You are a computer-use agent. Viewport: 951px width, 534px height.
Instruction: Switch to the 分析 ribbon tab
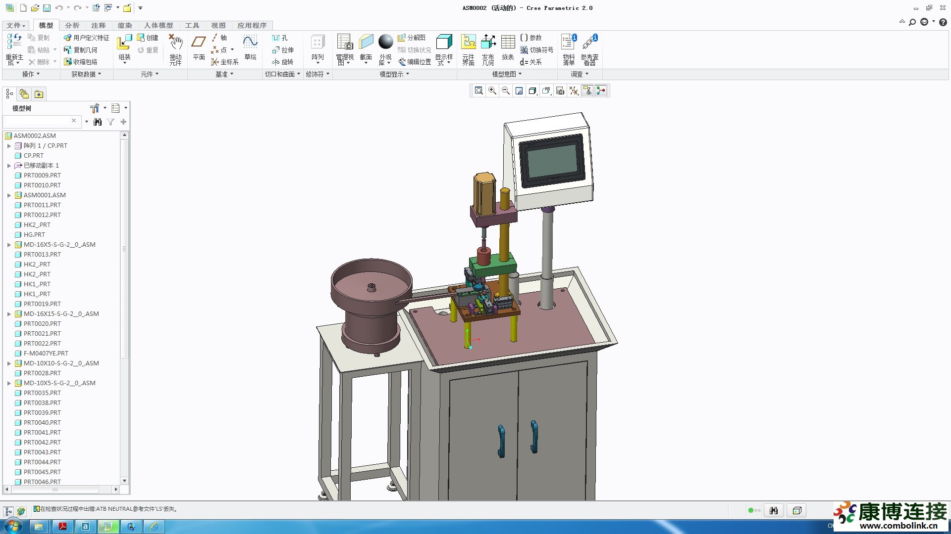(x=72, y=25)
